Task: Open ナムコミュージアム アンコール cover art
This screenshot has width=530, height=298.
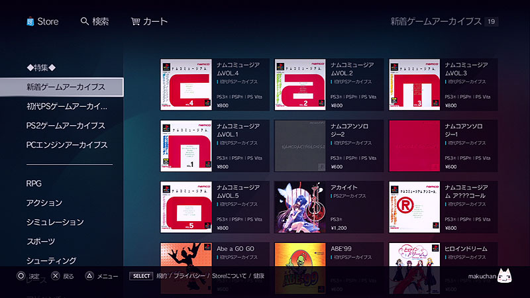Action: (x=415, y=207)
